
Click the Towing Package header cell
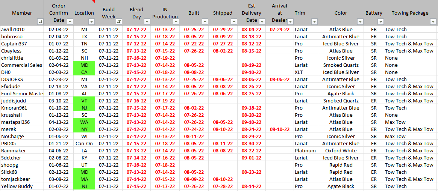click(410, 13)
